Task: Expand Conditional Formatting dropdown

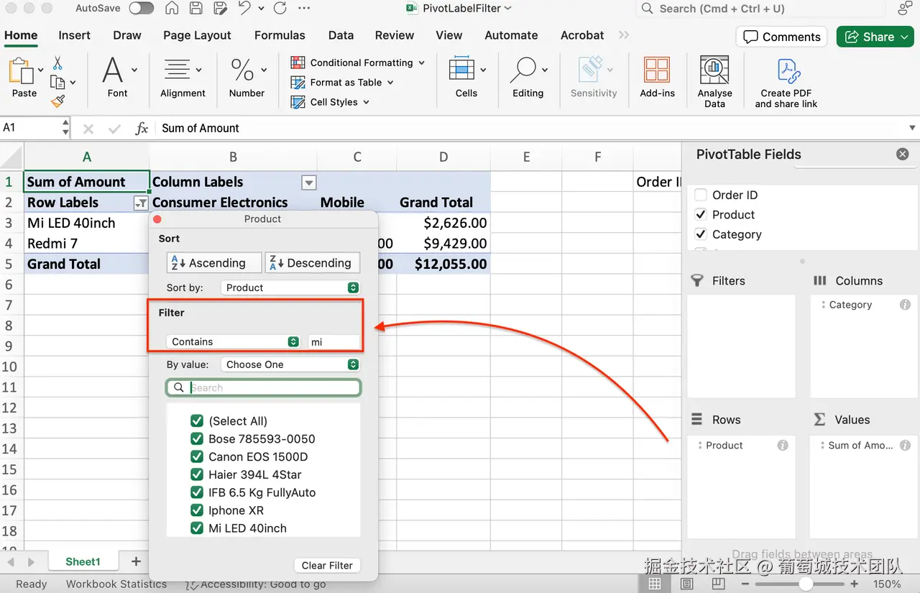Action: click(421, 63)
